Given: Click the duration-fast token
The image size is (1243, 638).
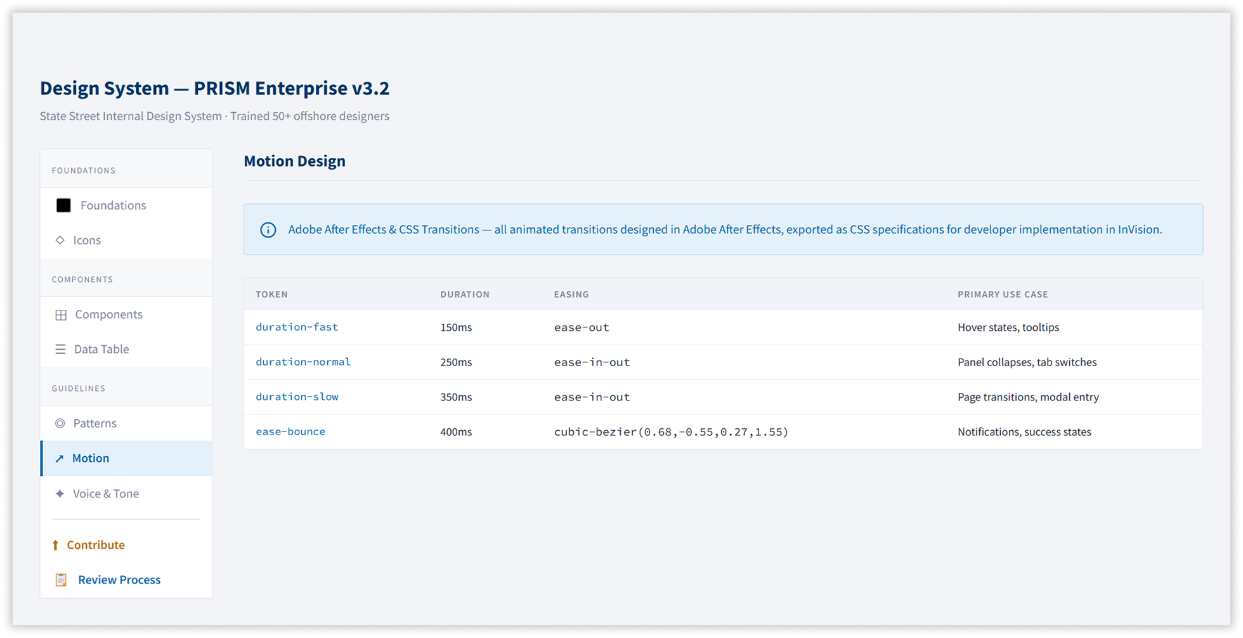Looking at the screenshot, I should tap(297, 327).
